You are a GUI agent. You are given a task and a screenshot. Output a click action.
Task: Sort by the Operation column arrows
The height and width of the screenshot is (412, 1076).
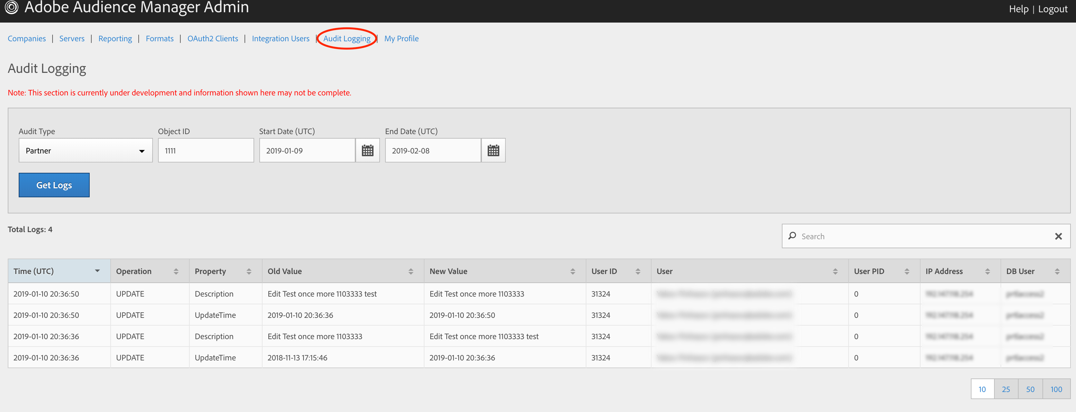[176, 271]
